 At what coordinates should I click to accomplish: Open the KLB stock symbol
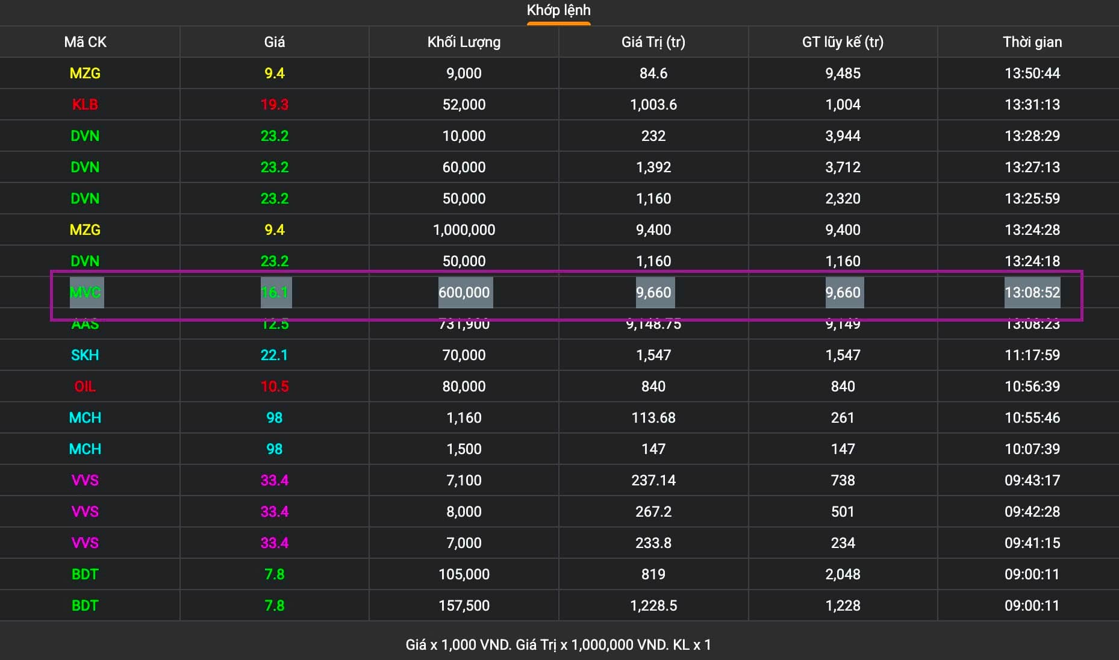coord(85,105)
